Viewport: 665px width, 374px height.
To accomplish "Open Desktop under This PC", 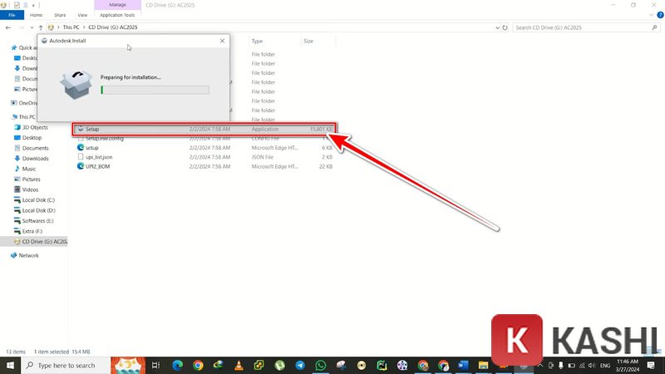I will click(x=32, y=138).
